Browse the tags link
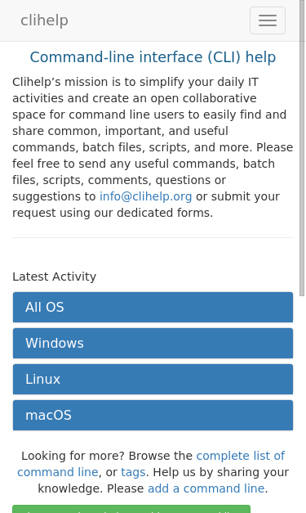 tap(133, 472)
